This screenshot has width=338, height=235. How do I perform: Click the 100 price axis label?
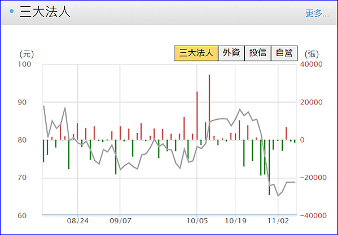tap(24, 64)
